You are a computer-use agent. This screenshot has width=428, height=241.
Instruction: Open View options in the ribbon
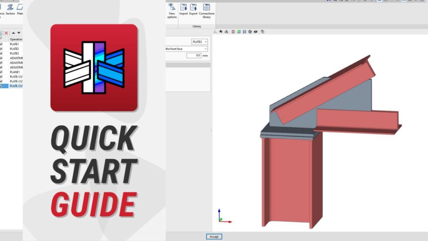coord(172,10)
